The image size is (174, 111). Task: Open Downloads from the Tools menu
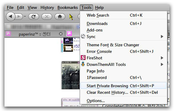(123, 23)
